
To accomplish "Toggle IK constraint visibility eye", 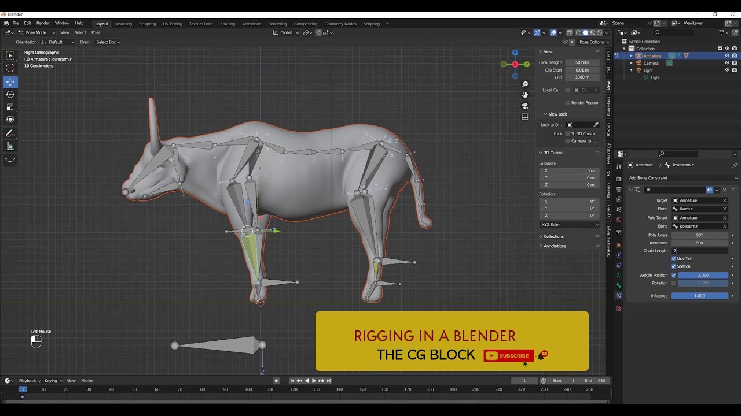I will 710,190.
